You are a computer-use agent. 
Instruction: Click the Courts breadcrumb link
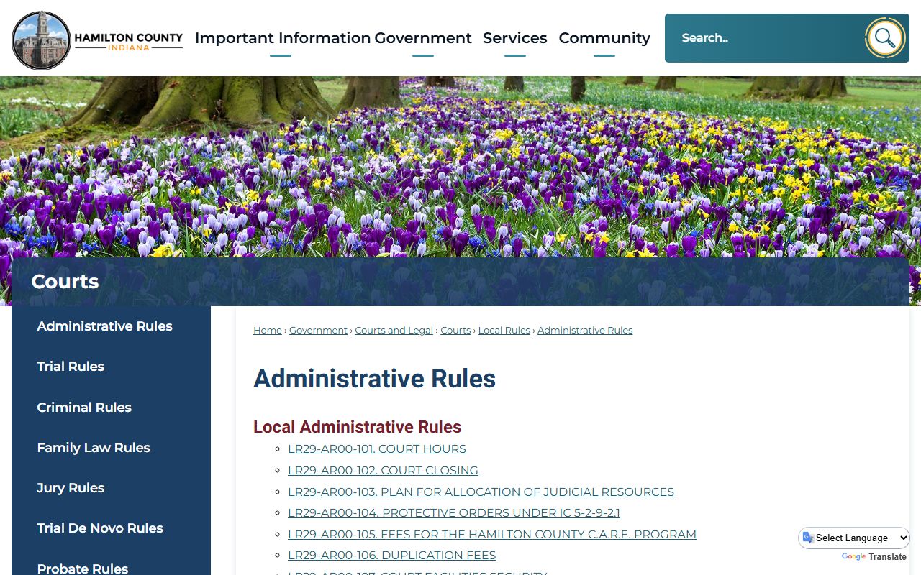[x=455, y=331]
